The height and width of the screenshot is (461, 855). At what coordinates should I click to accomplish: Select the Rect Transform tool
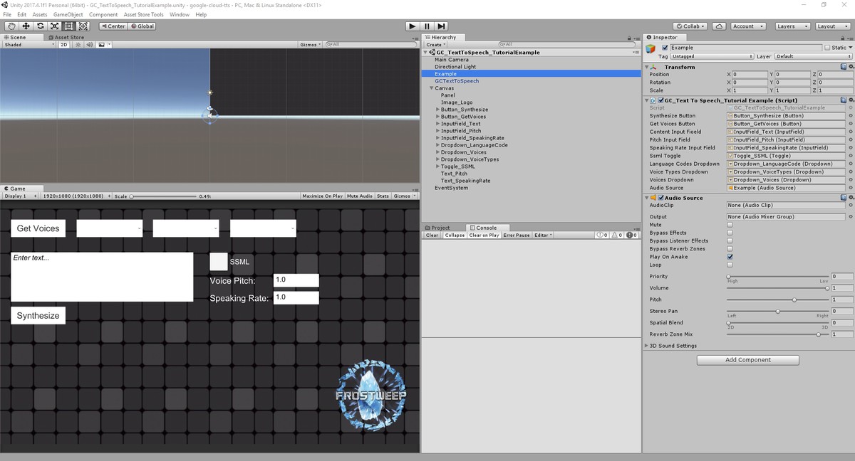click(69, 26)
